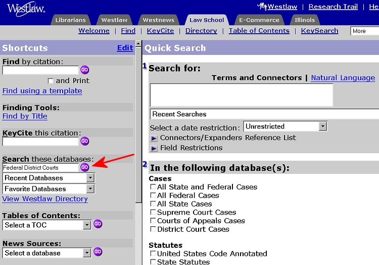Expand Connectors/Expanders Reference List
379x265 pixels.
coord(154,138)
